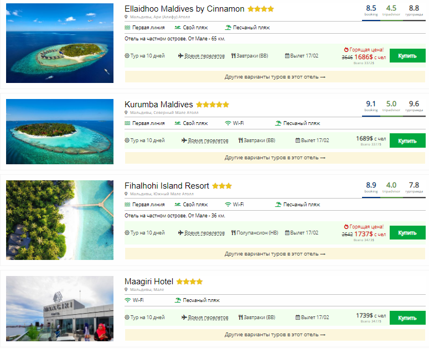Open the Maagiri Hotel title link

tap(149, 282)
